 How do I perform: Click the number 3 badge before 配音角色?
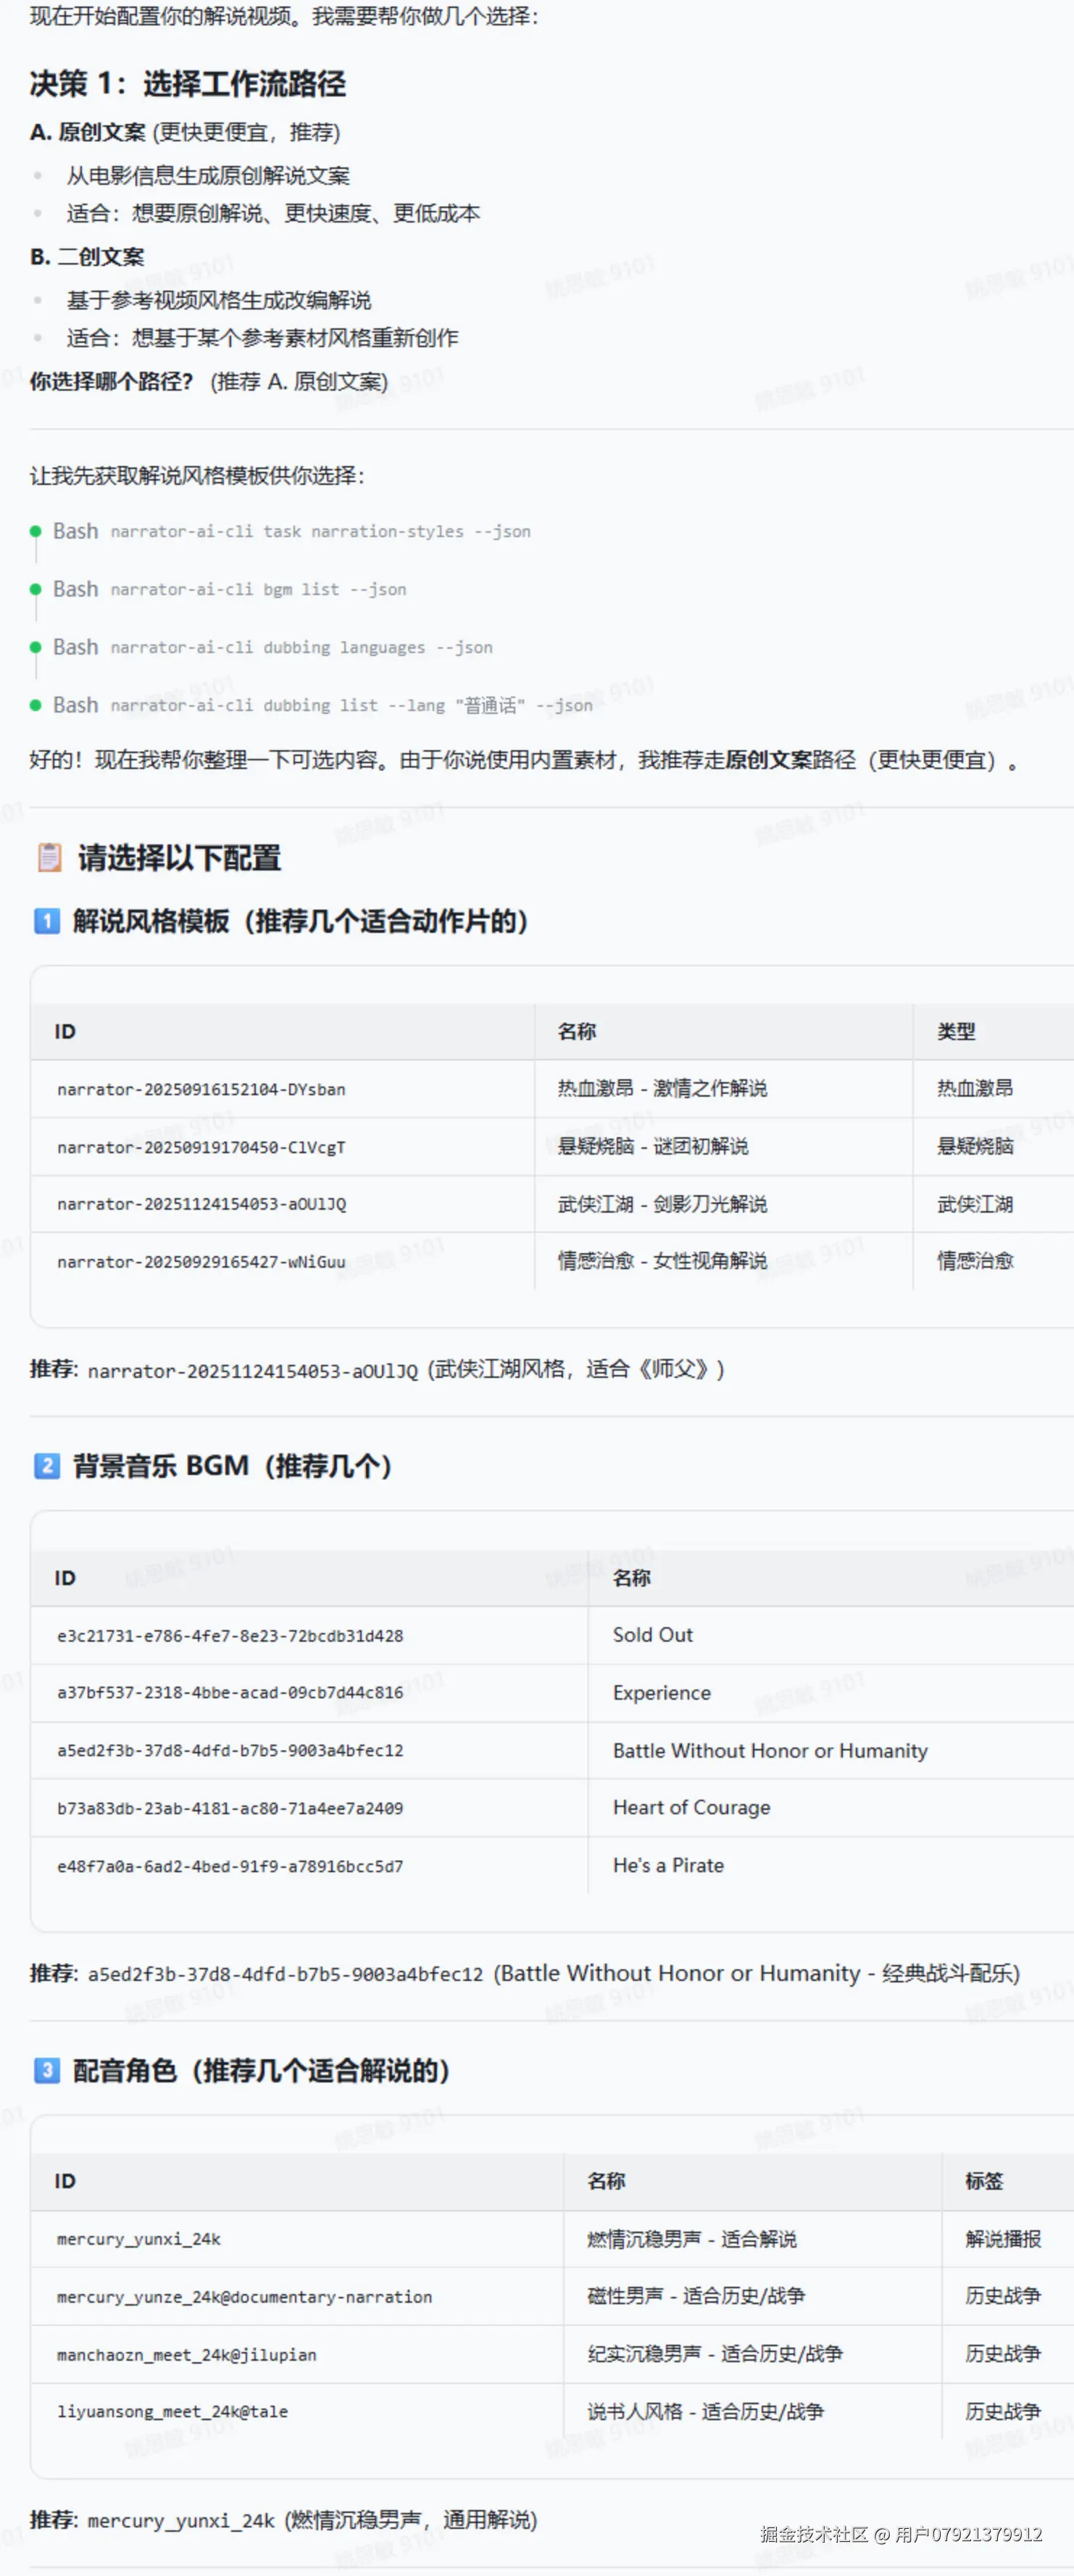tap(46, 2069)
